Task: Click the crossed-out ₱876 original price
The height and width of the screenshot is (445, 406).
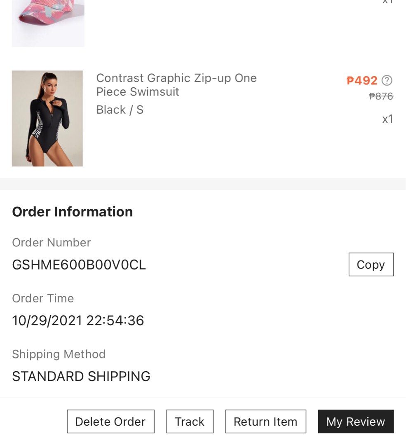Action: (x=381, y=96)
